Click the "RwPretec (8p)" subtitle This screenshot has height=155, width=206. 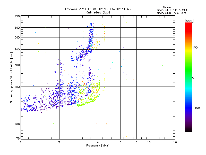[x=98, y=12]
